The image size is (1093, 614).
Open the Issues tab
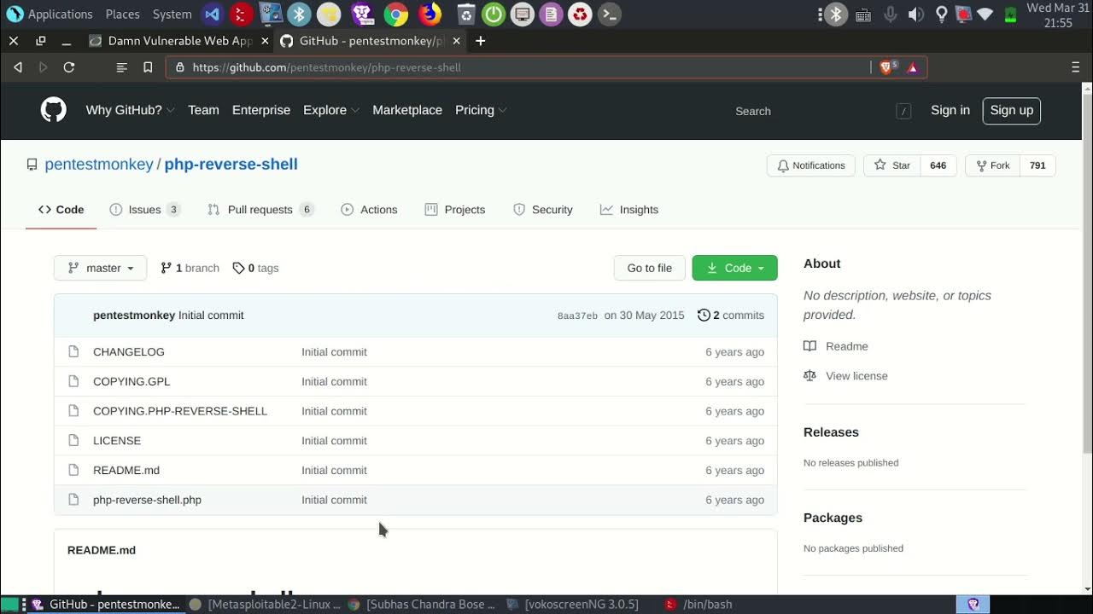[145, 210]
